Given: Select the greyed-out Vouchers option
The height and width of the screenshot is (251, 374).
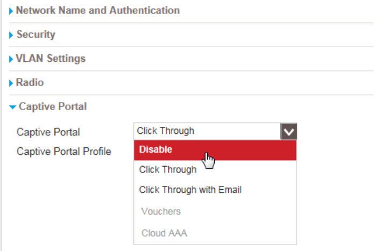Looking at the screenshot, I should (161, 212).
